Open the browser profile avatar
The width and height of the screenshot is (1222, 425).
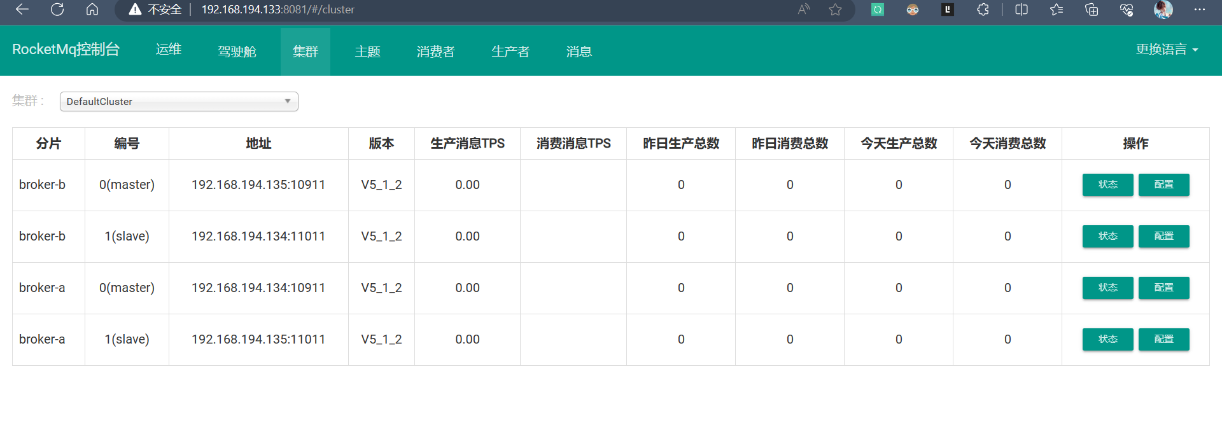tap(1163, 10)
